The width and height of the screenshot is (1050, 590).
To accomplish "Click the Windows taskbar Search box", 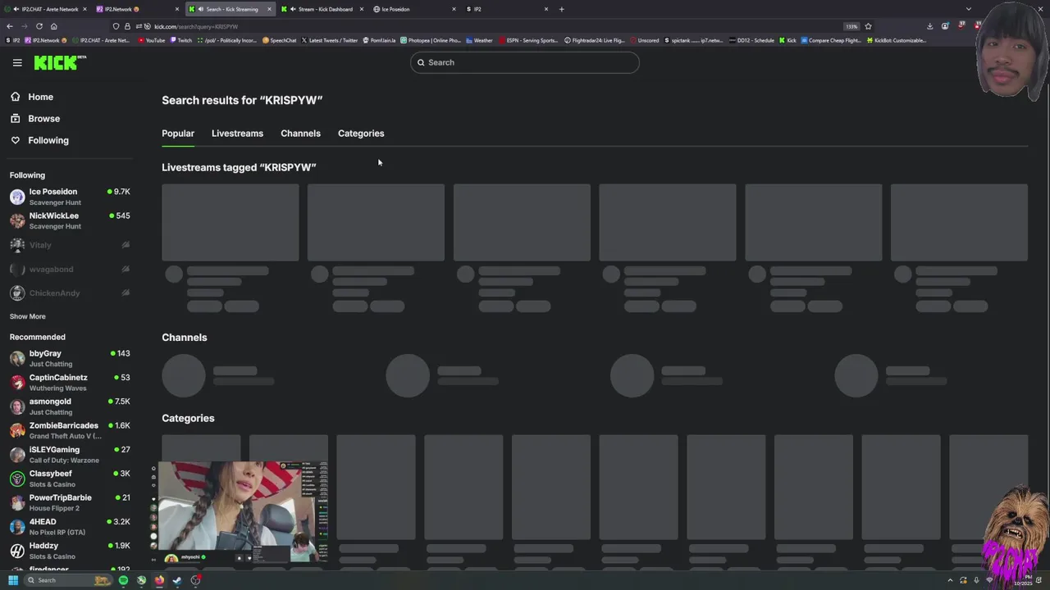I will coord(67,580).
